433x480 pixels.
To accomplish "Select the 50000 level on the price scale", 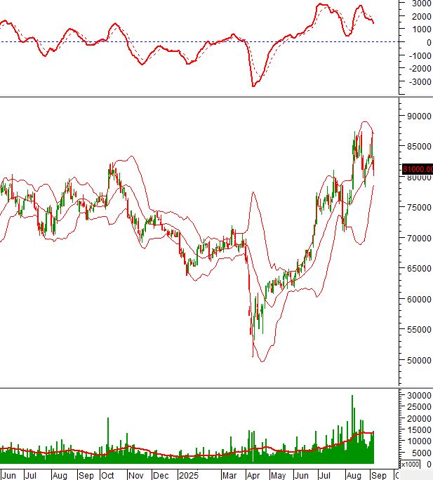I will pyautogui.click(x=415, y=361).
